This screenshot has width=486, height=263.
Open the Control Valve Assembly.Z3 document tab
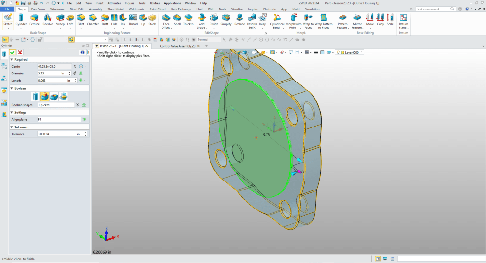point(178,46)
